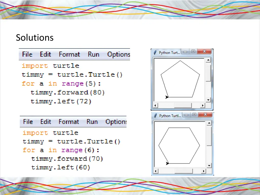The height and width of the screenshot is (195, 260).
Task: Click the code line "timmy.forward(80)"
Action: (68, 92)
